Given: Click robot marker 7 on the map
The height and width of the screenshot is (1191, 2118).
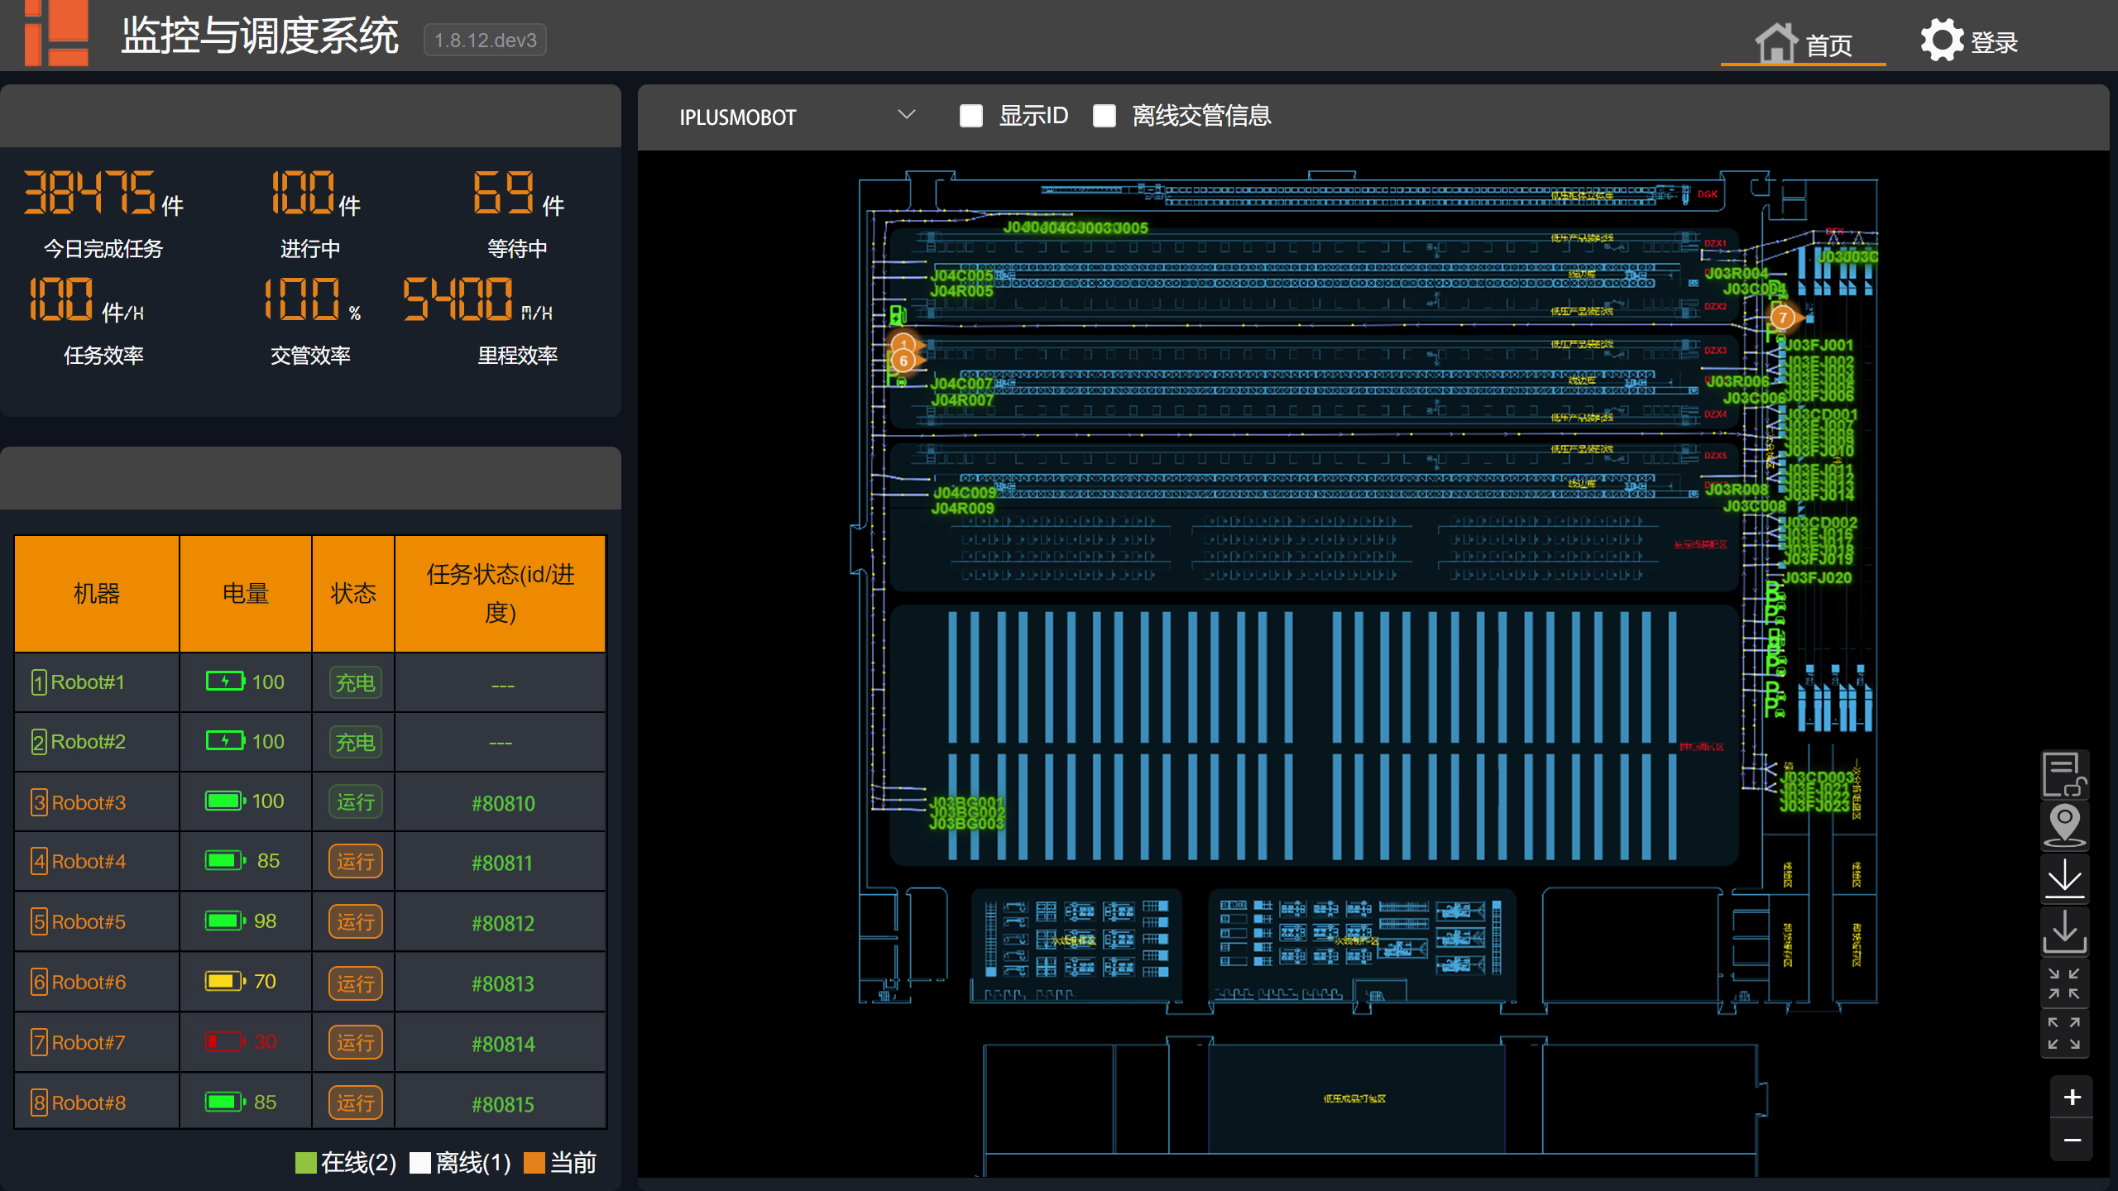Looking at the screenshot, I should click(x=1783, y=318).
